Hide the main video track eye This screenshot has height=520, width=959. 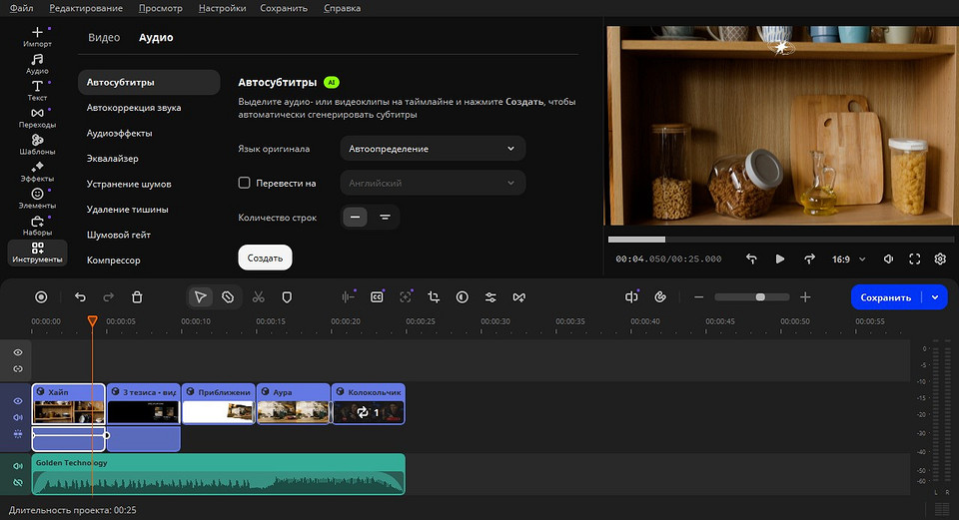point(18,401)
